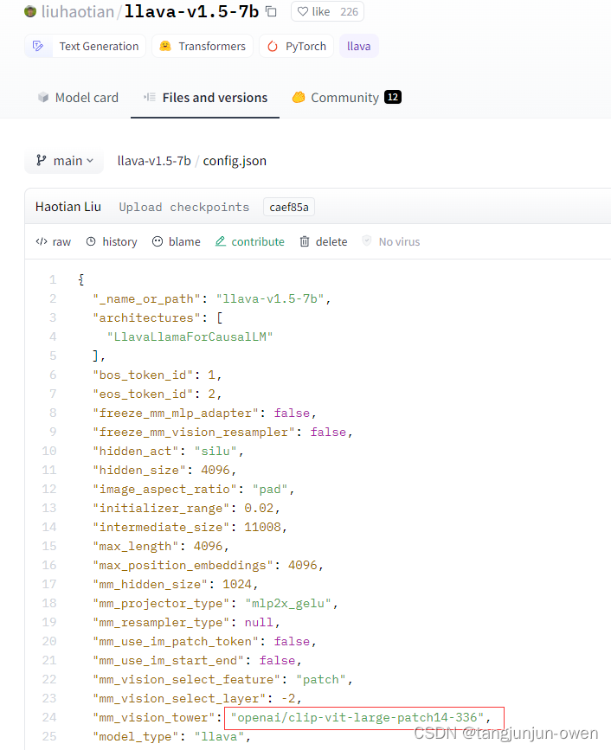
Task: Open the main branch dropdown
Action: pos(64,161)
